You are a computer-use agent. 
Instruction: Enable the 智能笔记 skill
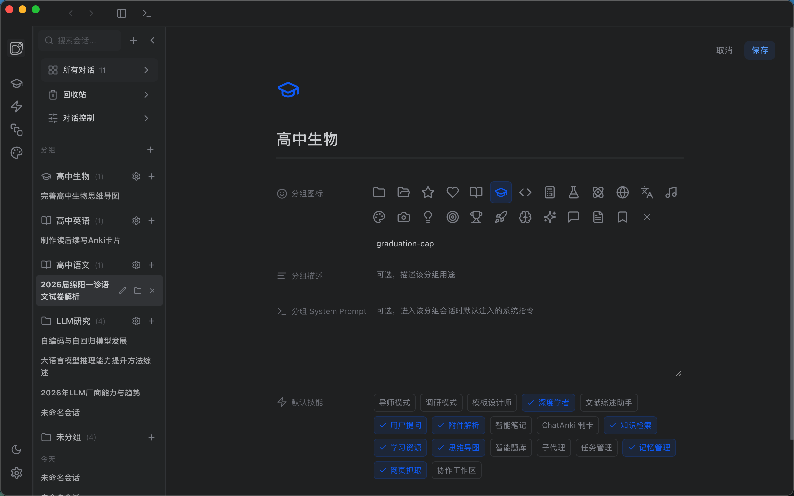point(510,425)
